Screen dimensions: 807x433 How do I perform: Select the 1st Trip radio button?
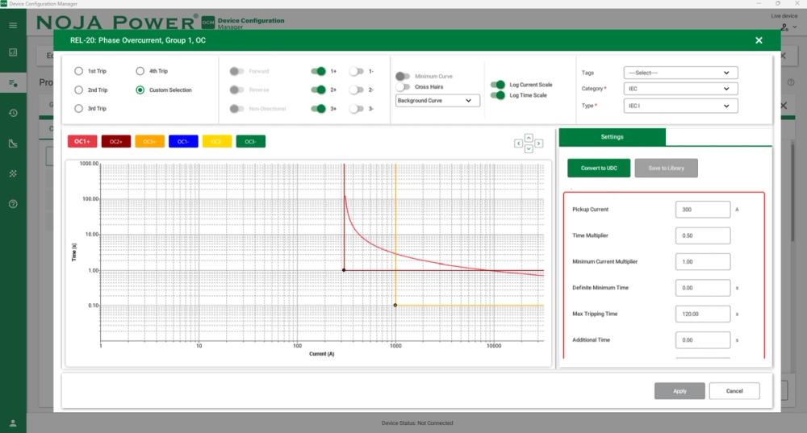tap(78, 71)
